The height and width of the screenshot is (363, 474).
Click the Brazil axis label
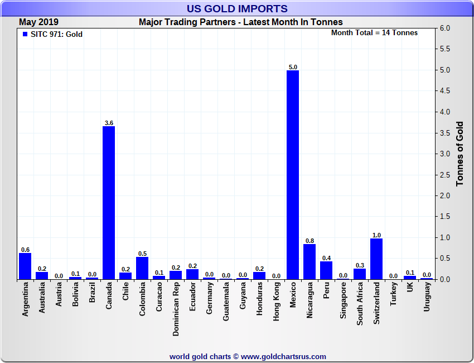pos(92,292)
